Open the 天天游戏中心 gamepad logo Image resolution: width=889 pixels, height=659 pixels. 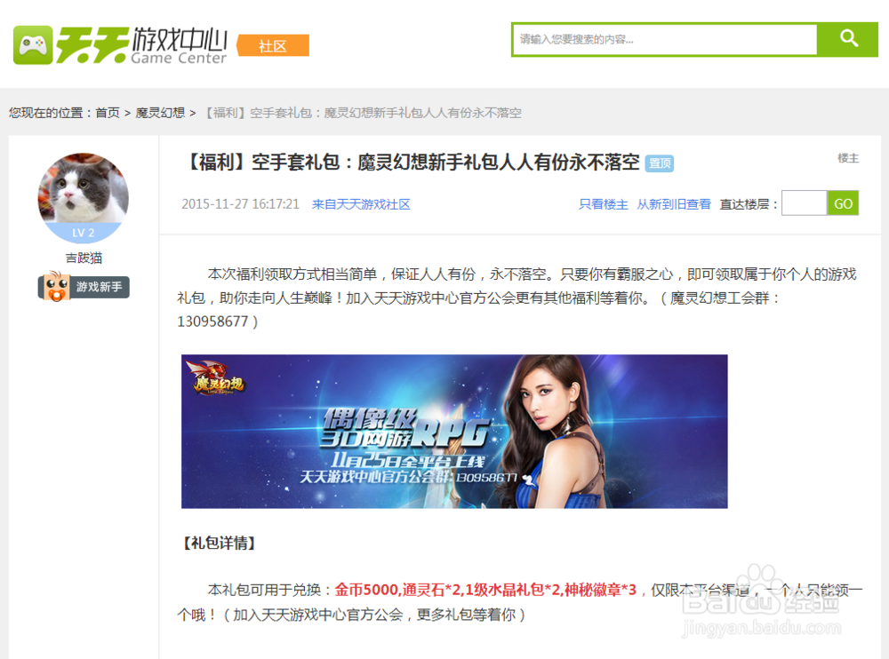pos(120,44)
